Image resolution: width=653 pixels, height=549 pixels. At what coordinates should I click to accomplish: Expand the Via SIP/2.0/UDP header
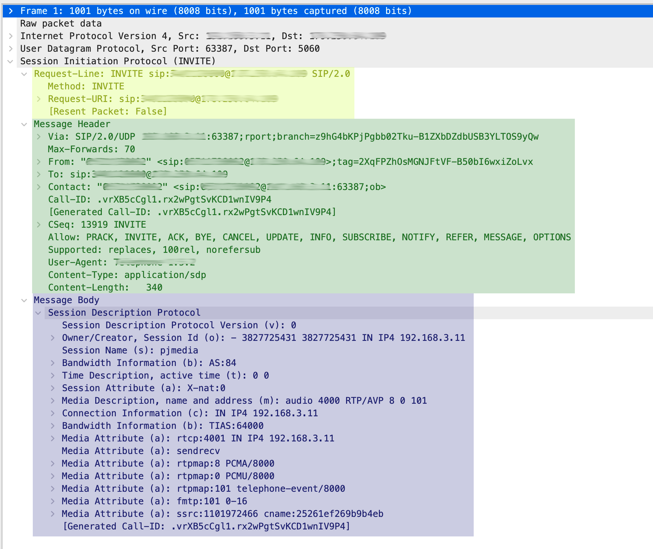point(39,137)
